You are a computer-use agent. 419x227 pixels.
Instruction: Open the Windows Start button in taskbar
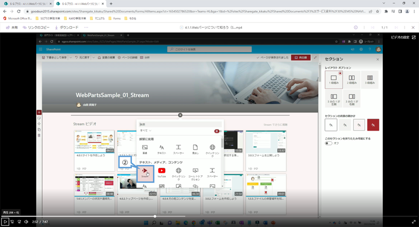[x=146, y=222]
